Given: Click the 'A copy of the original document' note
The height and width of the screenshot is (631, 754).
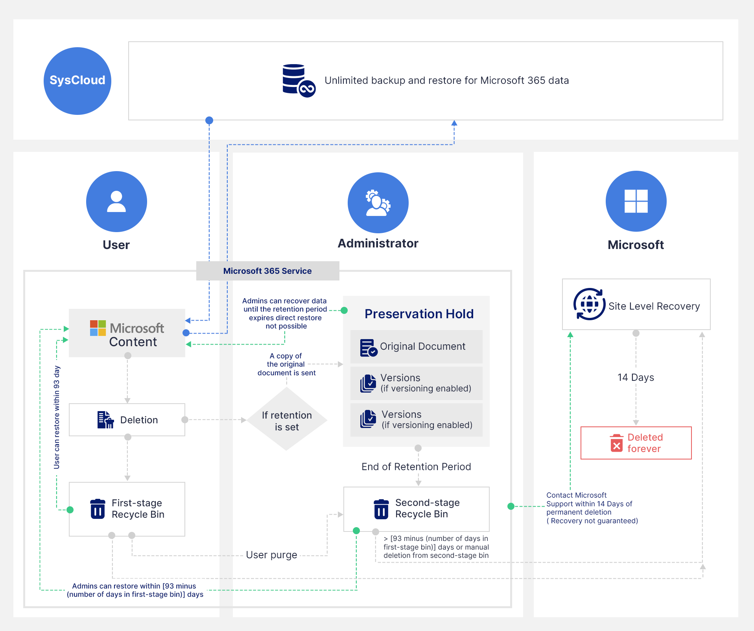Looking at the screenshot, I should [286, 364].
